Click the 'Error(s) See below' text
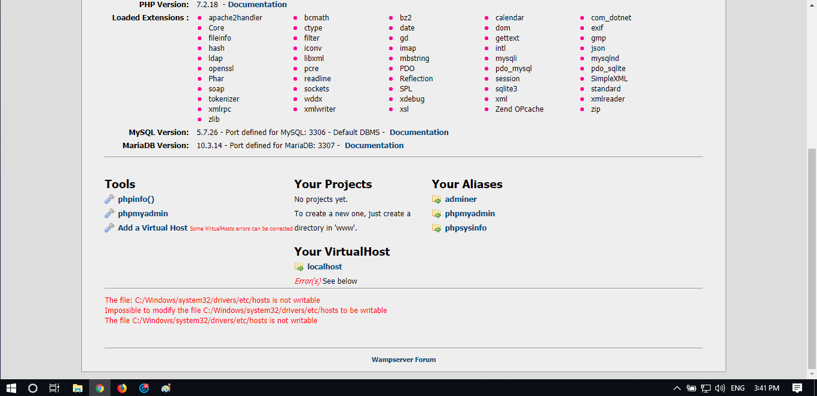The height and width of the screenshot is (396, 817). pyautogui.click(x=326, y=281)
